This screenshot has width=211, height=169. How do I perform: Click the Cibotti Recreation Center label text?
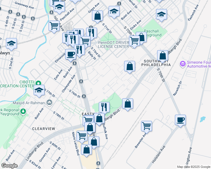coord(17,84)
